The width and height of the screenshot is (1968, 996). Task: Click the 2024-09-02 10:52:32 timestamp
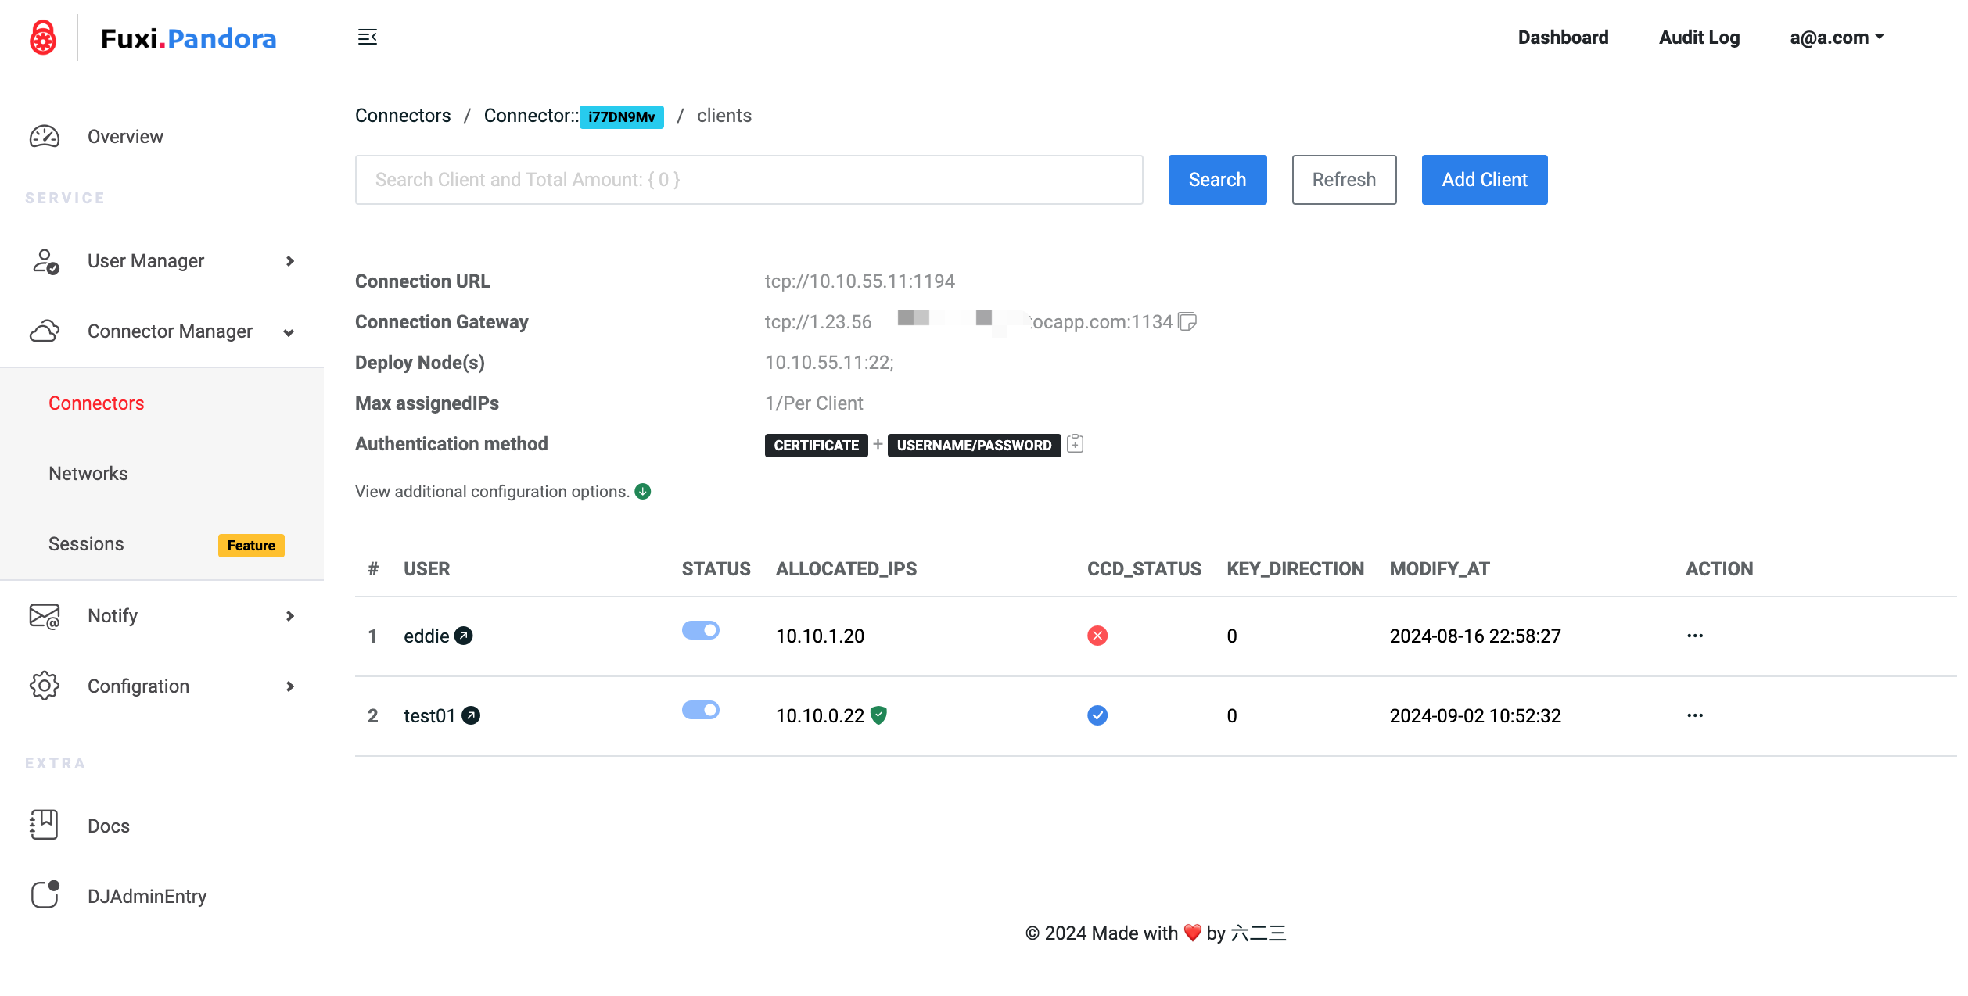[1475, 716]
